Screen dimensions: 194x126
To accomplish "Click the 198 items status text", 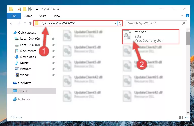I will [x=16, y=117].
